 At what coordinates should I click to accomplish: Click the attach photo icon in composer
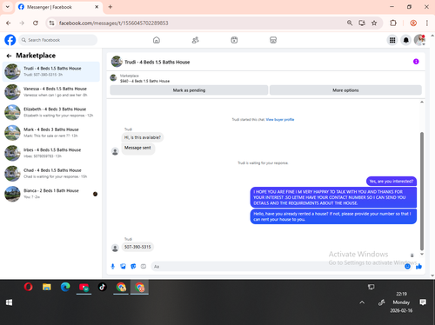(x=123, y=266)
